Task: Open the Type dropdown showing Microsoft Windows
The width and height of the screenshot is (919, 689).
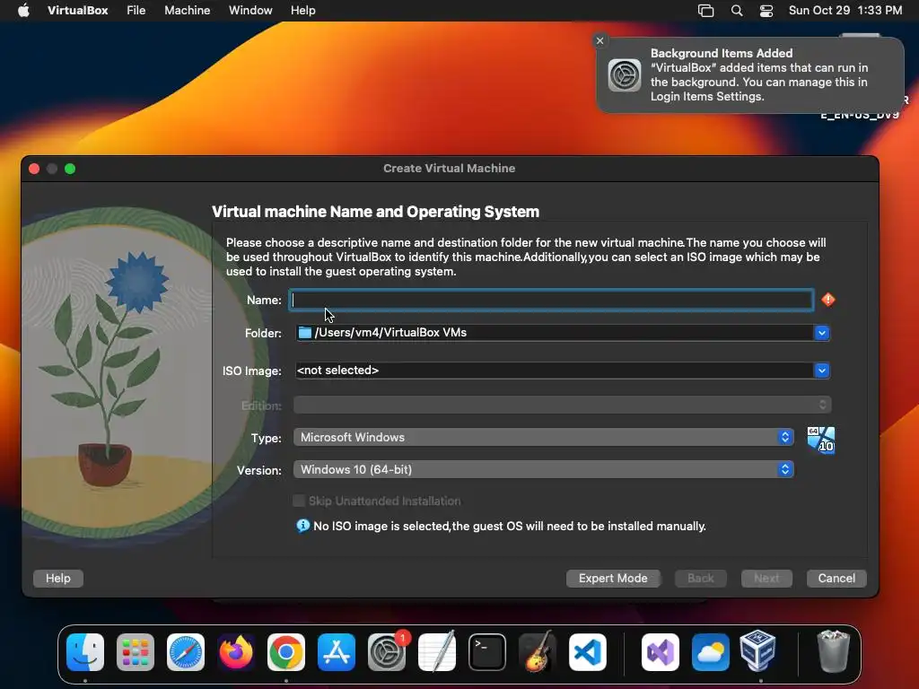Action: pos(543,437)
